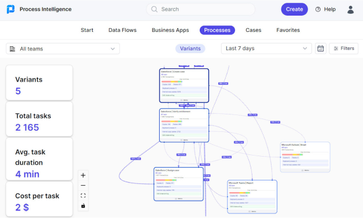Open the calendar date picker icon
This screenshot has height=218, width=363.
320,49
